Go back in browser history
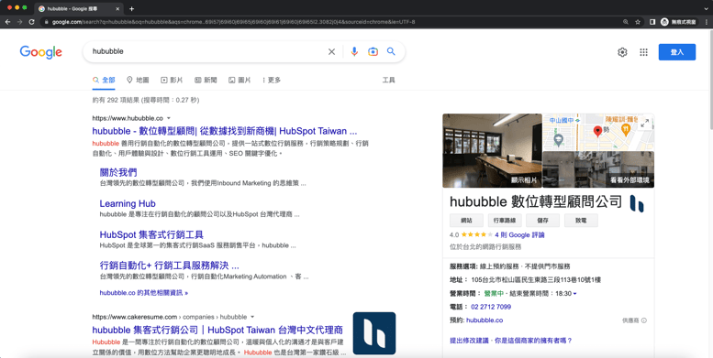713x358 pixels. pyautogui.click(x=7, y=22)
